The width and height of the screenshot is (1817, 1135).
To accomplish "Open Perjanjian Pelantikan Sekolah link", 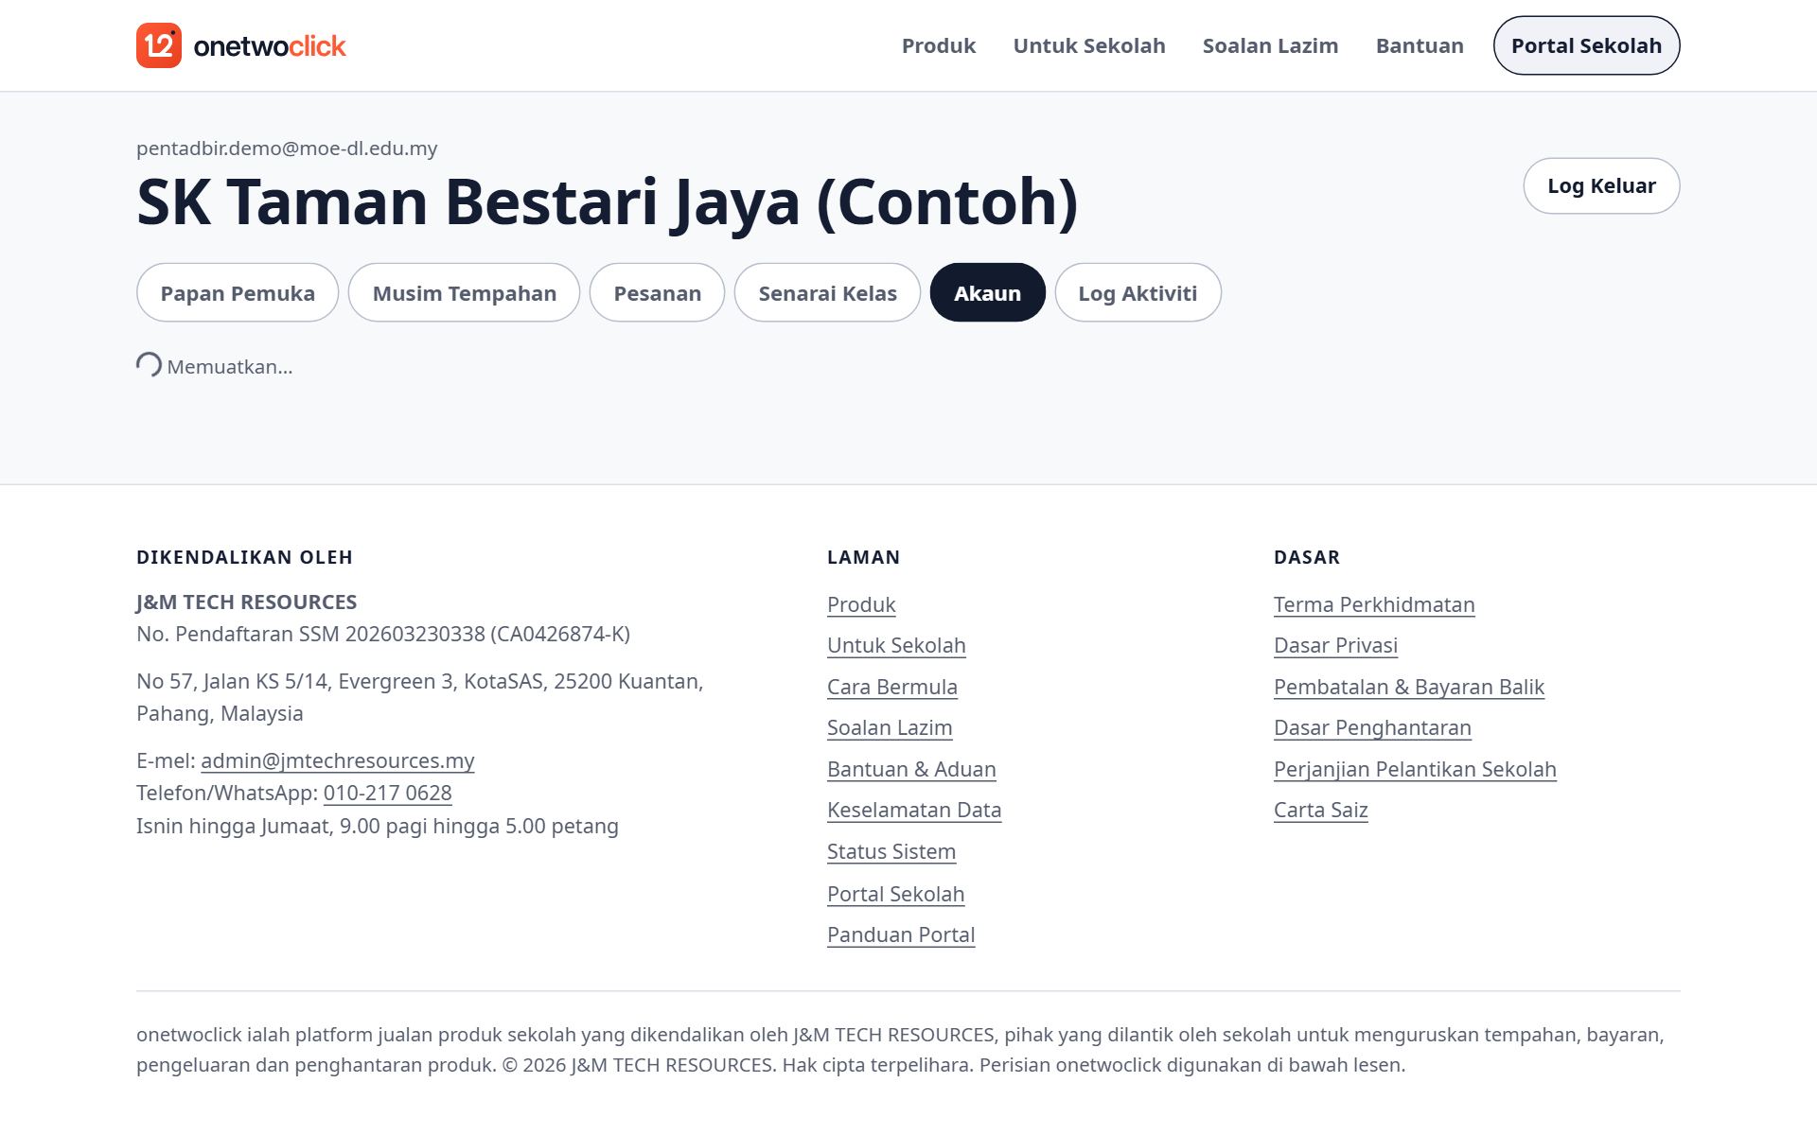I will pos(1415,769).
